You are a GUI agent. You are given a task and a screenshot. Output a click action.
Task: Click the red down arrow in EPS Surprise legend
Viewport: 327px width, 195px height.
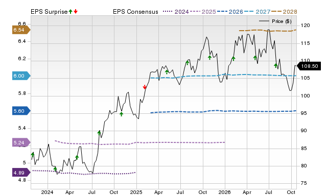(76, 11)
